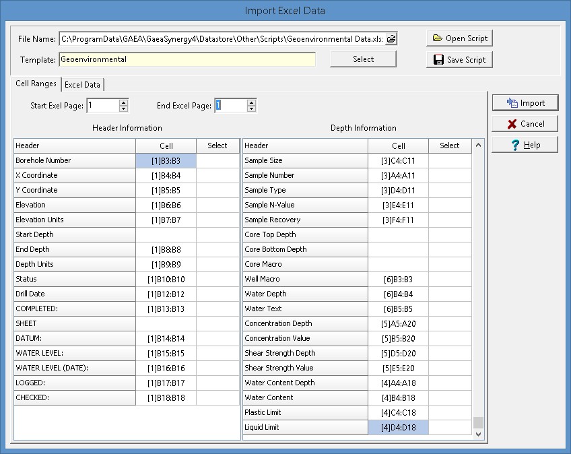571x454 pixels.
Task: Click the Select button next to Template
Action: click(x=363, y=59)
